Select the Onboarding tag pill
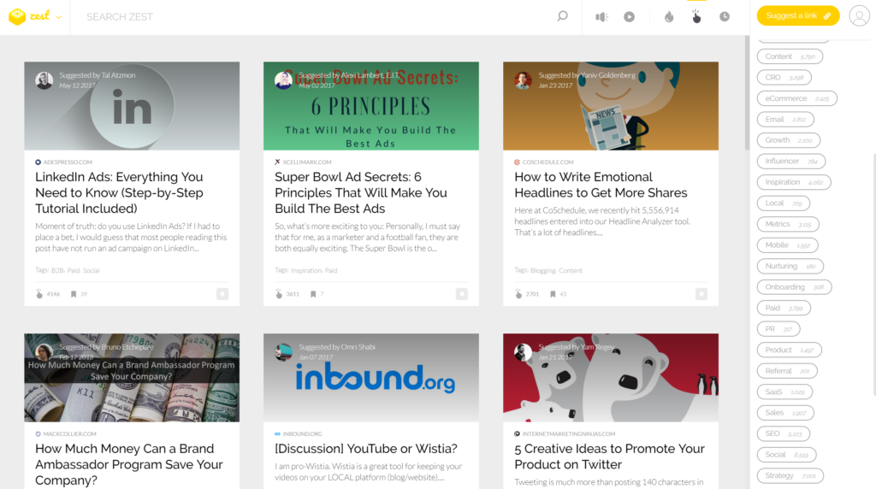 tap(794, 287)
